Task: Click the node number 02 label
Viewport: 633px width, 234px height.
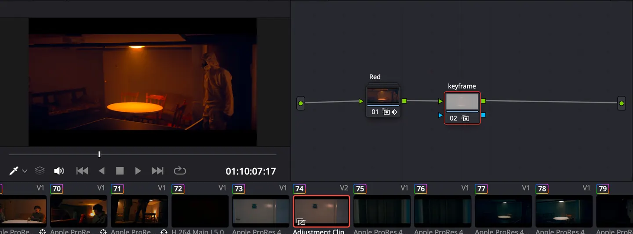Action: [x=454, y=118]
